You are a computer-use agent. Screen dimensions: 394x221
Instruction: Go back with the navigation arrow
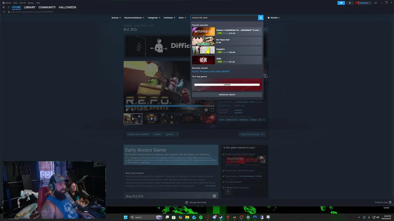coord(4,7)
